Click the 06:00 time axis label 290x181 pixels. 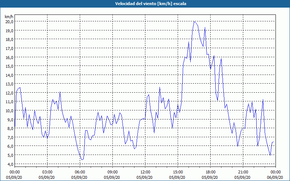click(80, 172)
